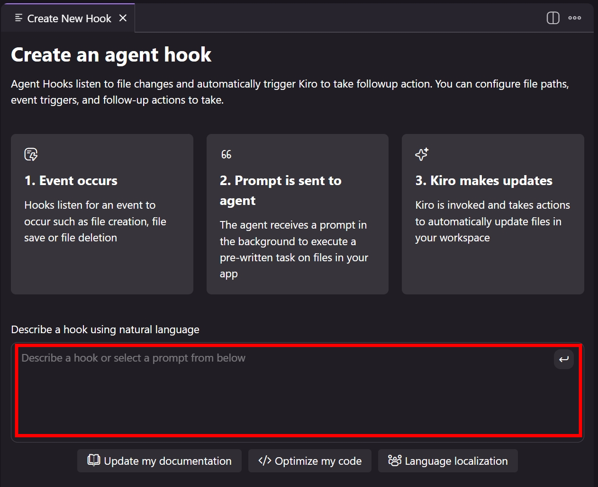This screenshot has width=598, height=487.
Task: Choose the Optimize my code prompt
Action: (310, 461)
